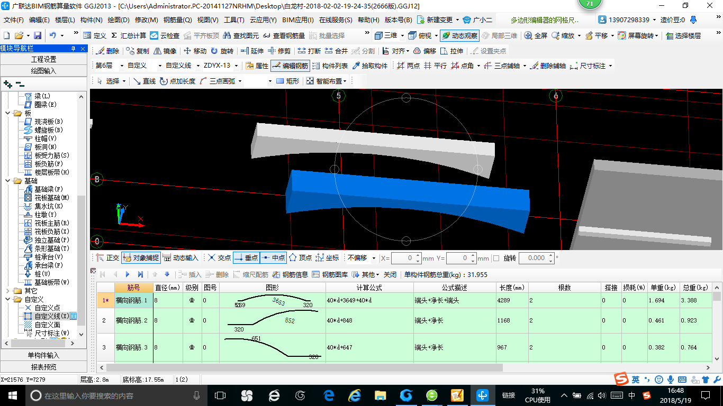
Task: Select the 移动 move tool
Action: click(x=195, y=51)
